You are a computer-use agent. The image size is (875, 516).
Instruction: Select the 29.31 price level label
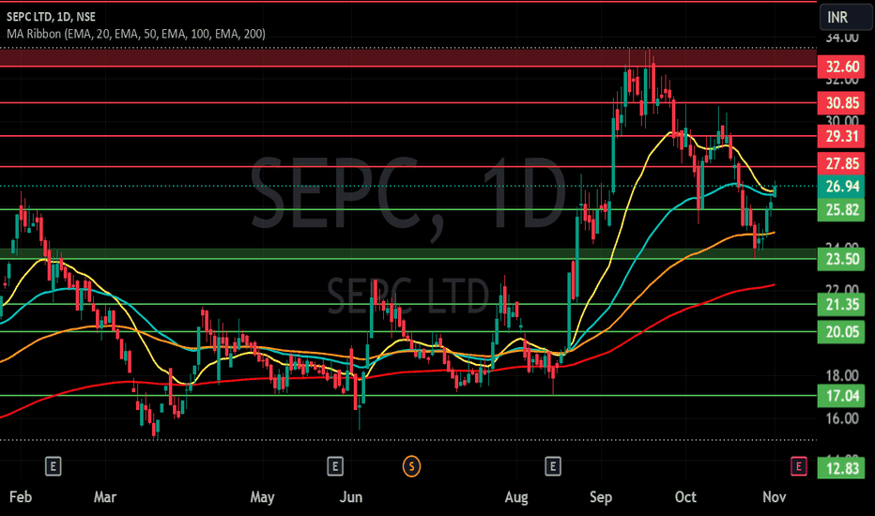pyautogui.click(x=841, y=136)
